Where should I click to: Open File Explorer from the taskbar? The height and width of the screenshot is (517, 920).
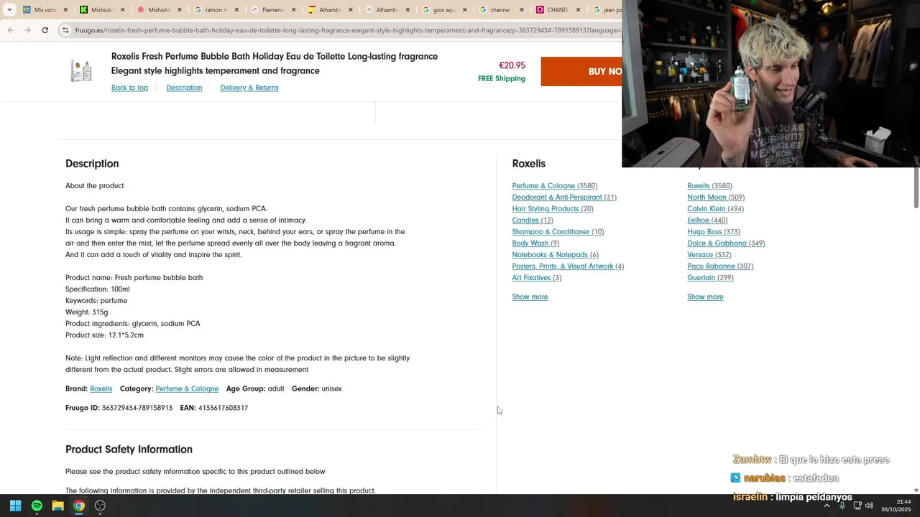[x=57, y=506]
